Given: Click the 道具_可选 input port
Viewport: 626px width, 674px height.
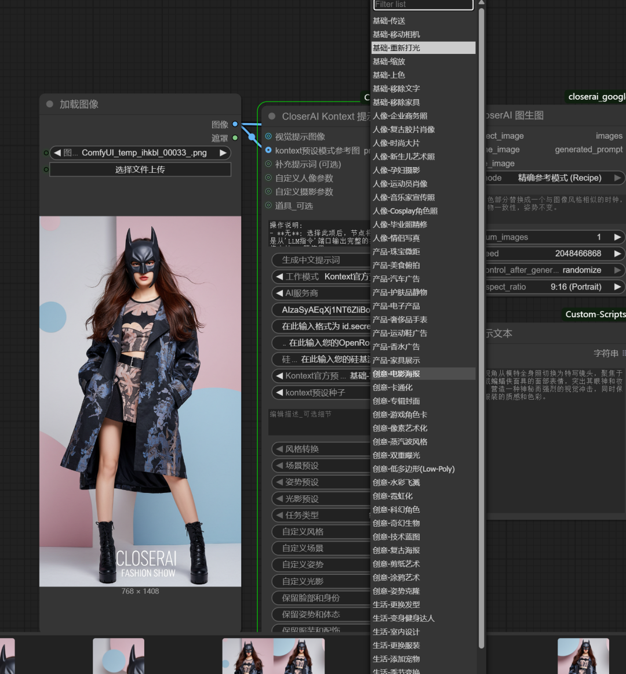Looking at the screenshot, I should pos(268,205).
